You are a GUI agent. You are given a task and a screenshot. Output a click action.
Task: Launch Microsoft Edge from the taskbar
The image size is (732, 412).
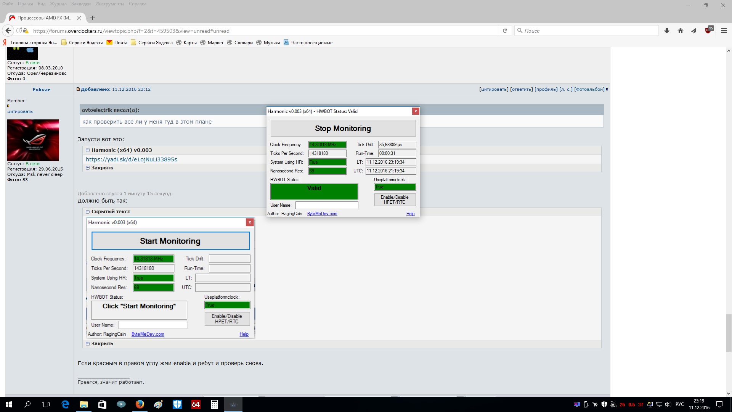coord(65,404)
